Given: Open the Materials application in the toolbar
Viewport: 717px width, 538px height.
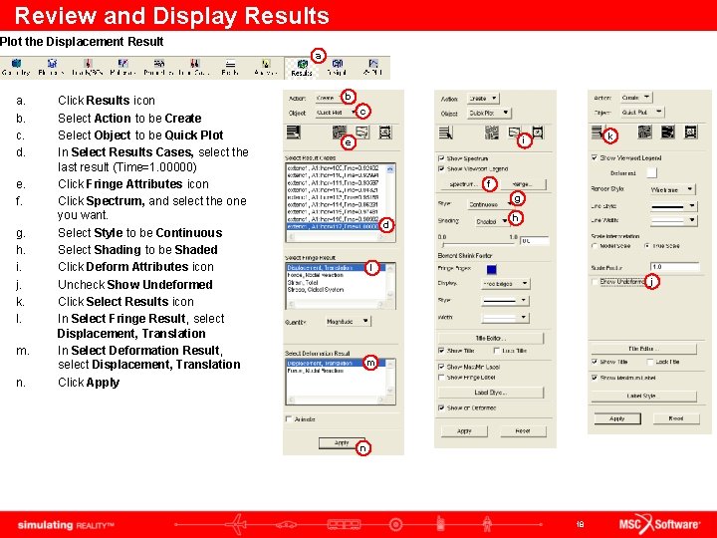Looking at the screenshot, I should (x=122, y=68).
